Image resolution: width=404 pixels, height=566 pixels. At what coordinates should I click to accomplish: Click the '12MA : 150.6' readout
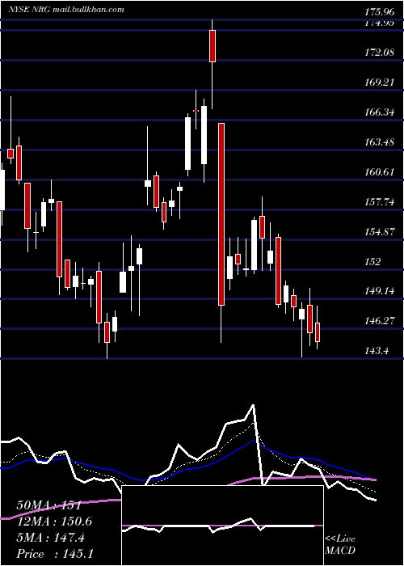point(54,522)
